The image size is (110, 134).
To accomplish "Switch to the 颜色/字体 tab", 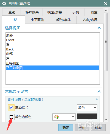I will (63, 20).
